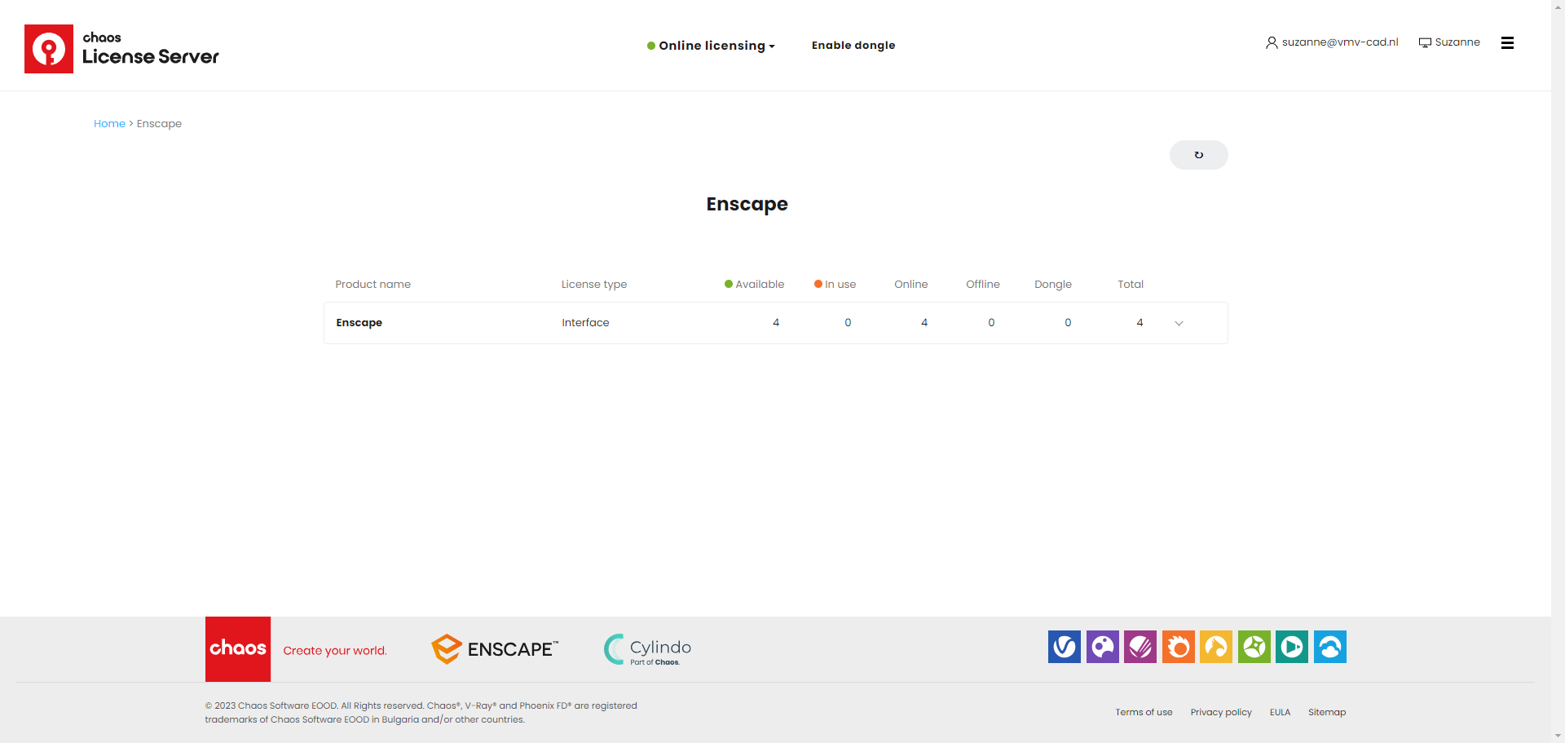Screen dimensions: 1565x743
Task: Click the Create your world slogan
Action: click(x=335, y=651)
